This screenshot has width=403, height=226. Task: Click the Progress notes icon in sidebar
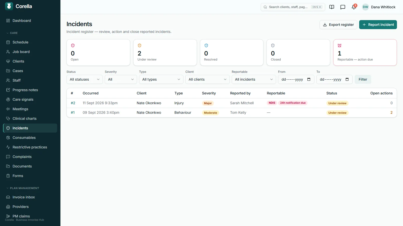(x=8, y=90)
